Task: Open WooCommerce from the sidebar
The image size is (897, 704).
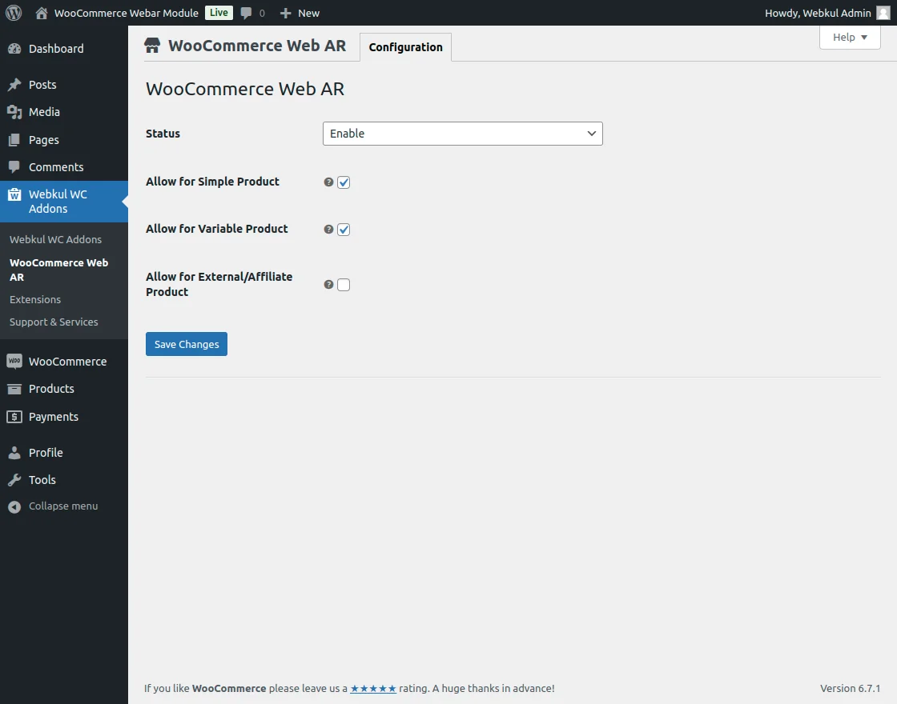Action: point(67,361)
